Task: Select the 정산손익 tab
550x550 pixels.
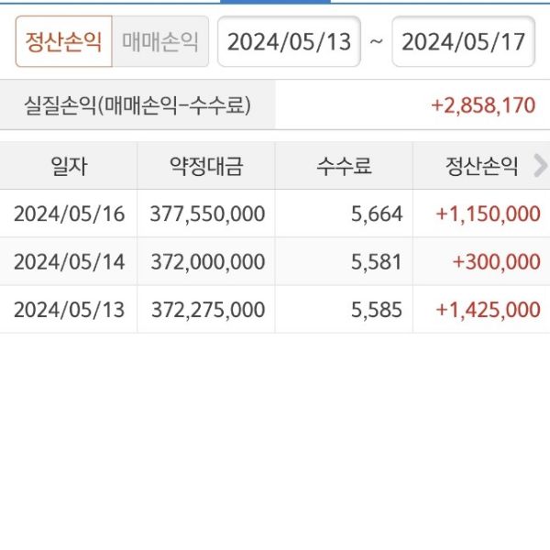Action: point(63,41)
